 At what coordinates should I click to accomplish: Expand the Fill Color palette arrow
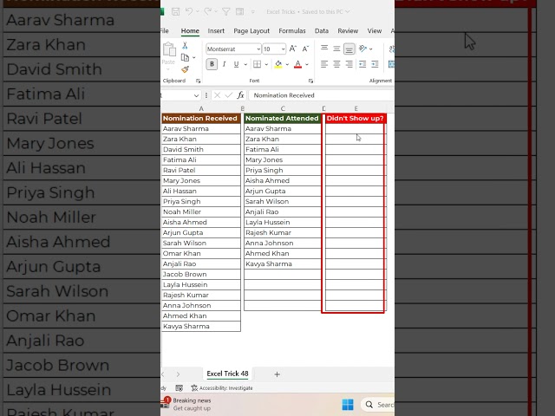click(287, 64)
